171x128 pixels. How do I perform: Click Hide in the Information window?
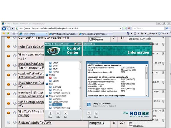(96, 115)
